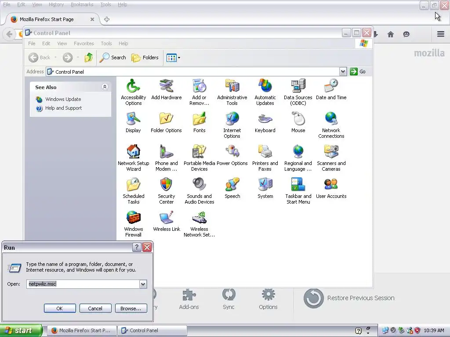This screenshot has height=337, width=450.
Task: Open the Control Panel Tools menu
Action: pos(106,43)
